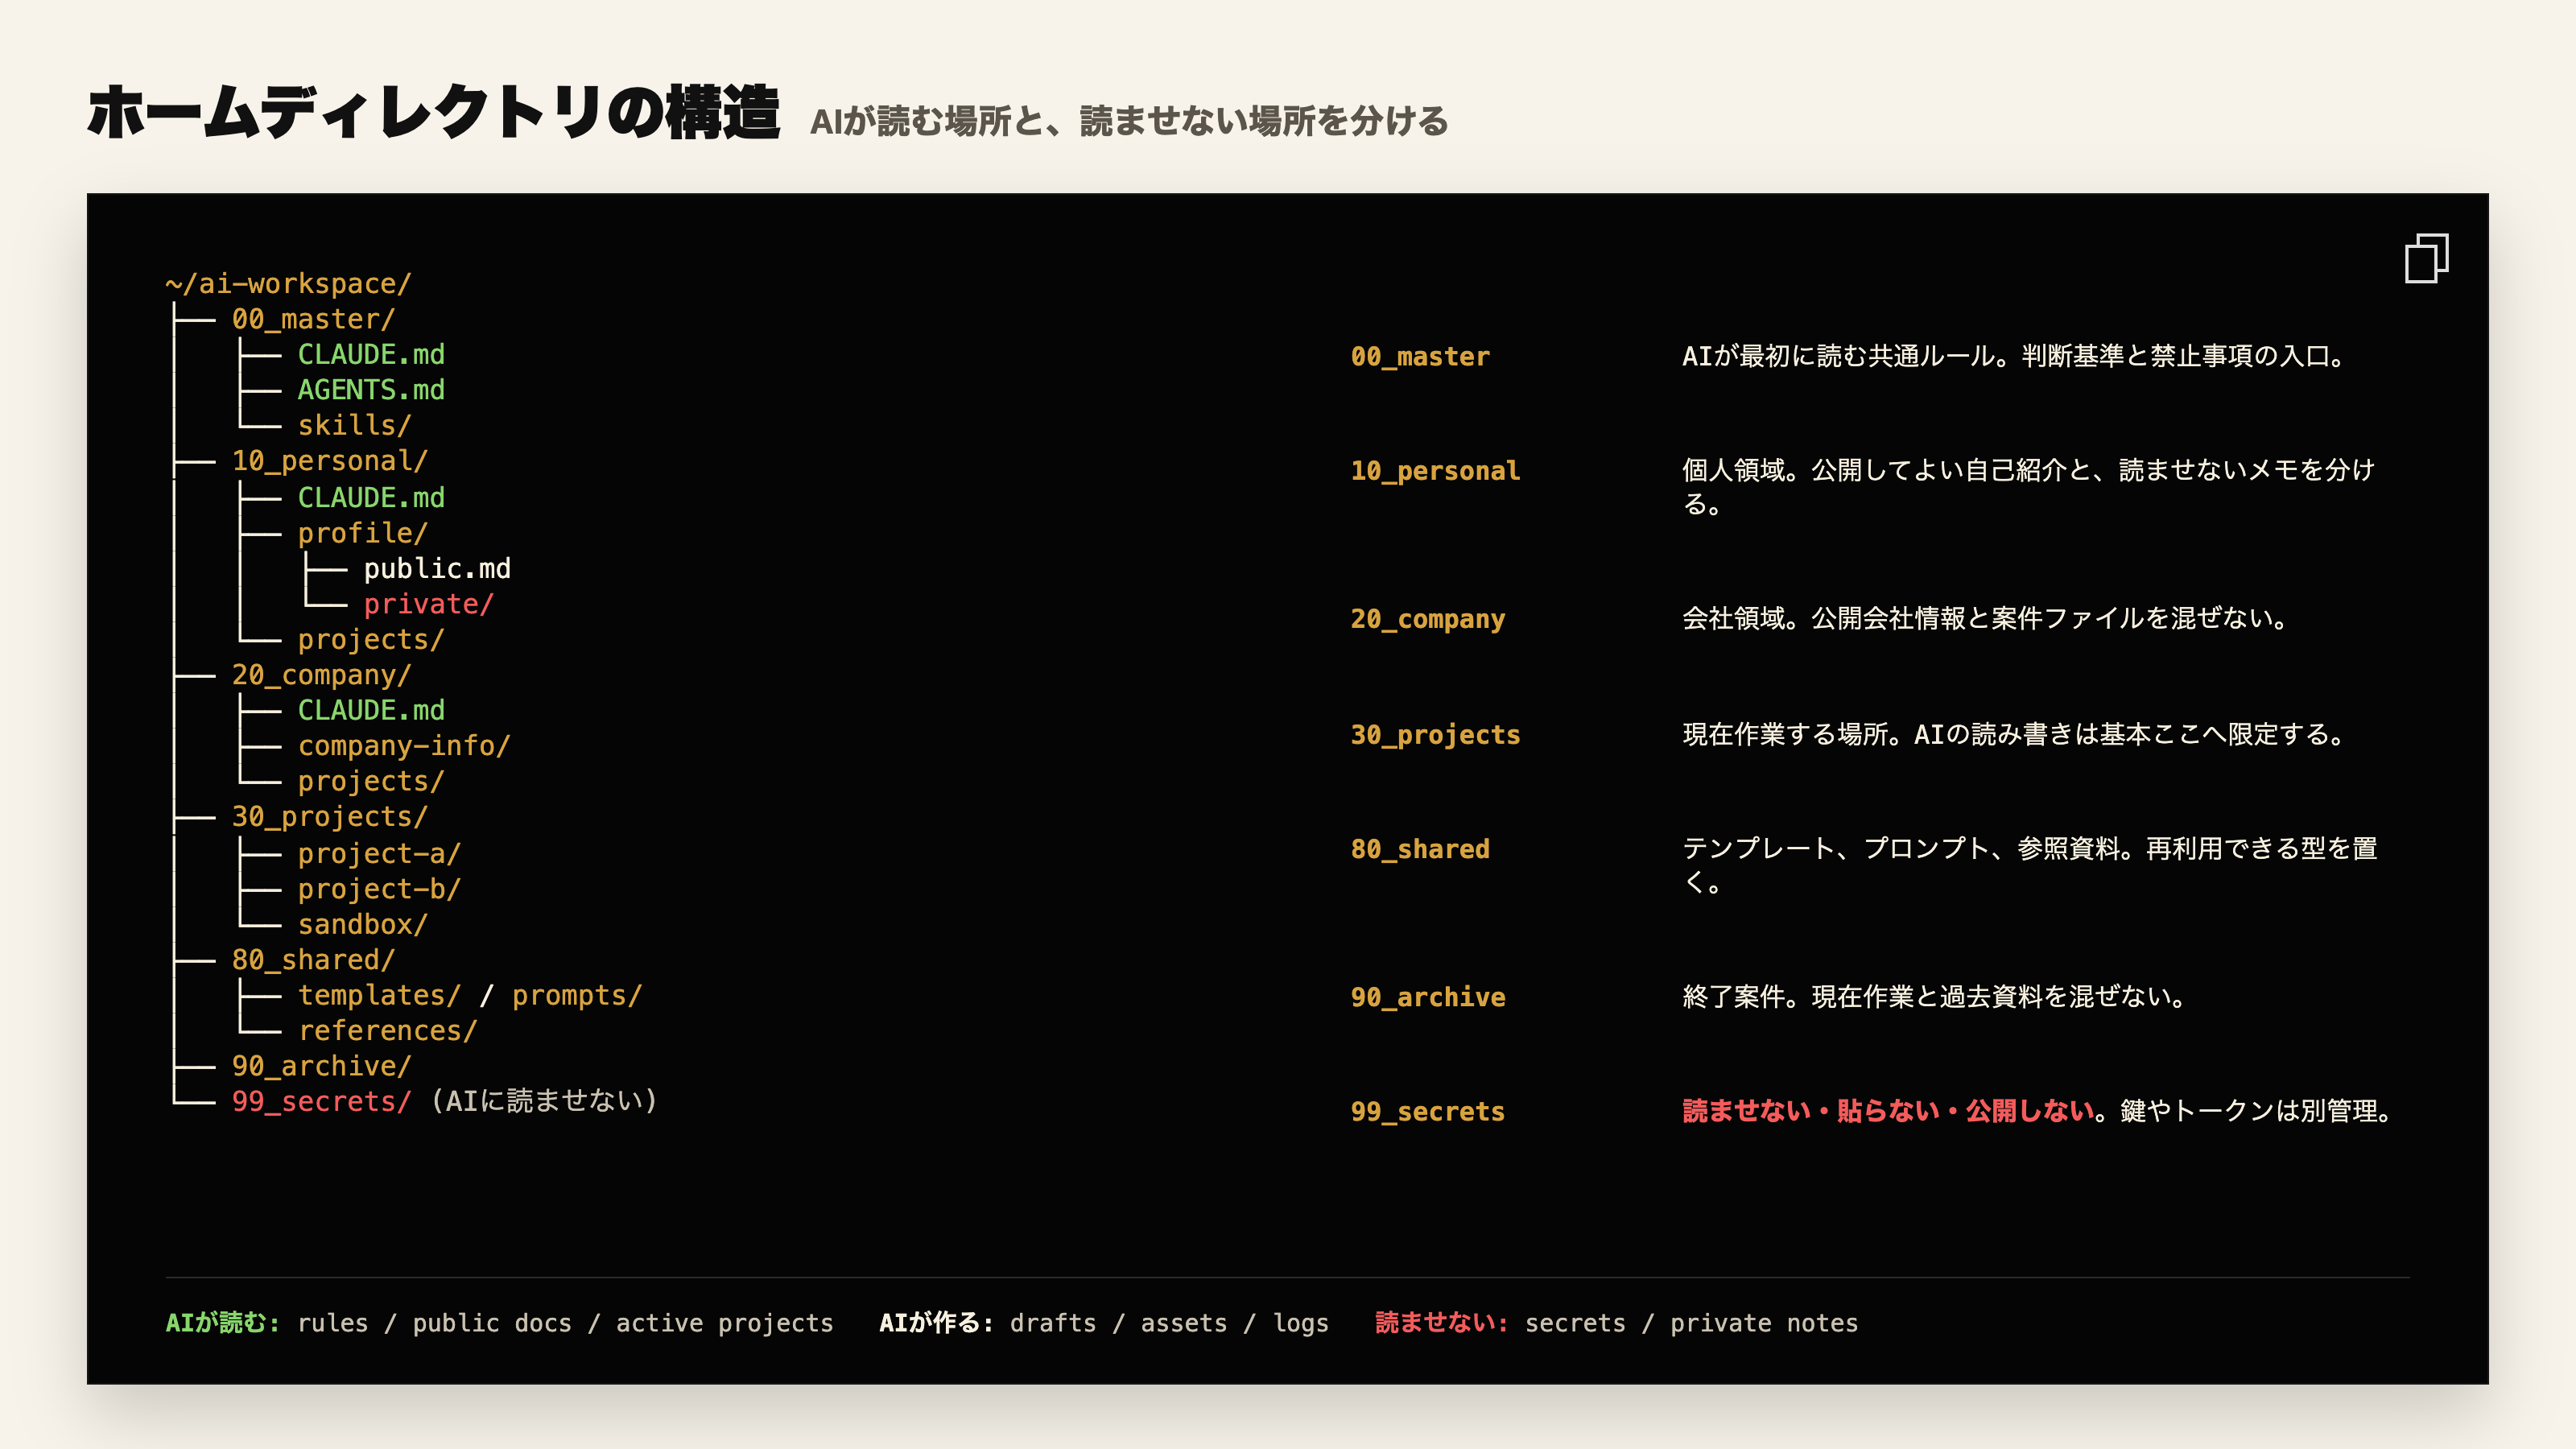
Task: Click the 10_personal label in the description list
Action: click(1435, 471)
